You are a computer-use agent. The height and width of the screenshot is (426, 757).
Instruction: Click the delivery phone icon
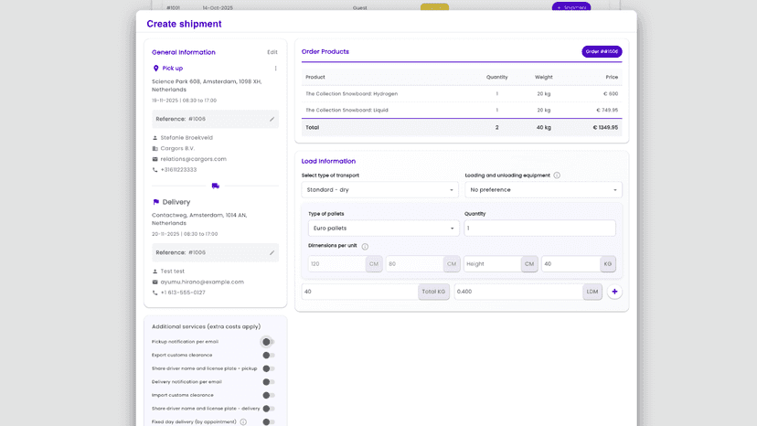coord(155,293)
